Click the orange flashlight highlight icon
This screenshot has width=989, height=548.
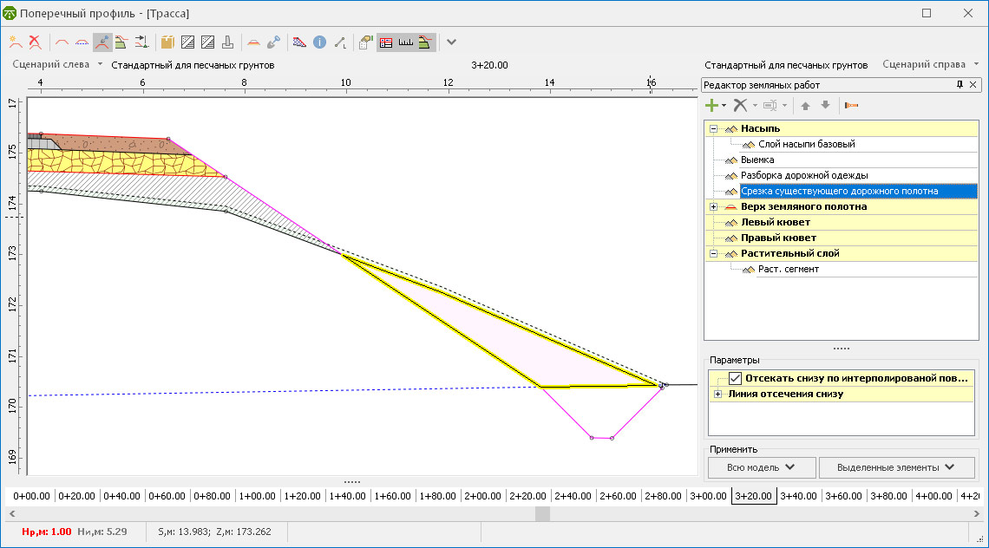click(852, 105)
